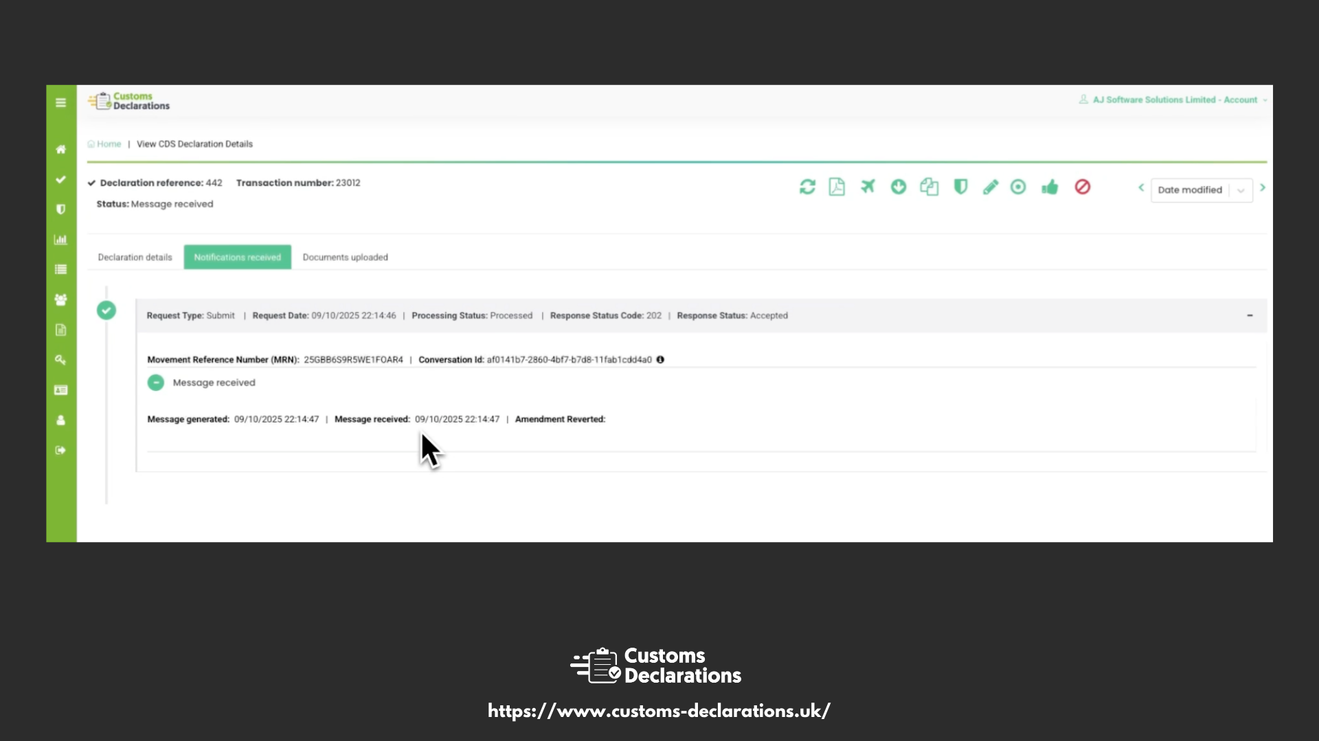Click the PDF export icon
Image resolution: width=1319 pixels, height=741 pixels.
[837, 187]
